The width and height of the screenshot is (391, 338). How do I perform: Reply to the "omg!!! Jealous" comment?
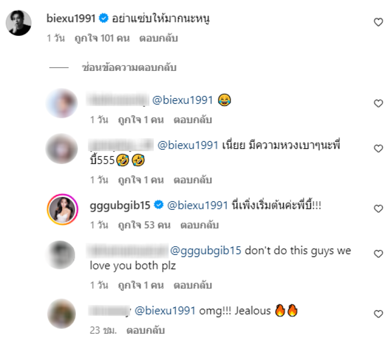click(145, 330)
